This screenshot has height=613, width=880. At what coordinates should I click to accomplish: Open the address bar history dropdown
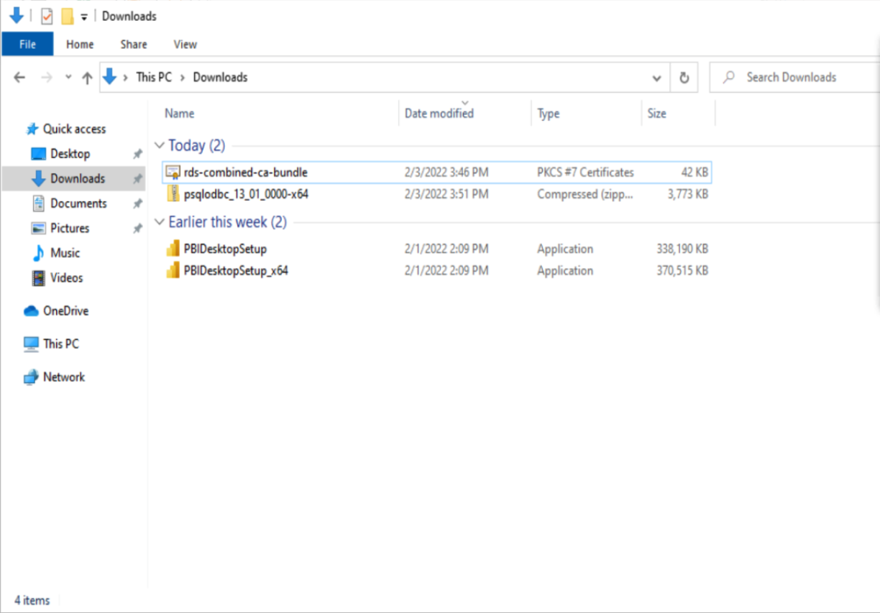(x=656, y=78)
